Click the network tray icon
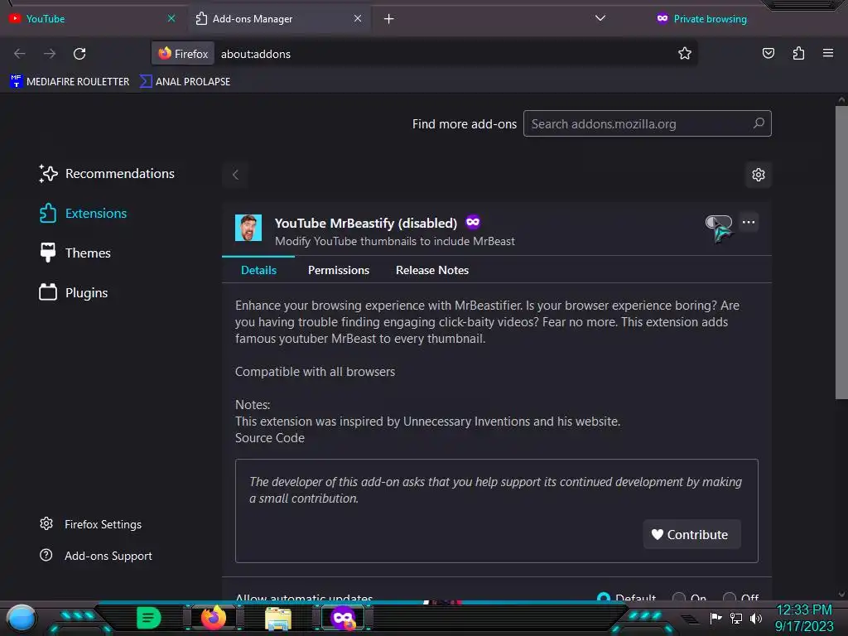This screenshot has width=848, height=636. (x=736, y=618)
